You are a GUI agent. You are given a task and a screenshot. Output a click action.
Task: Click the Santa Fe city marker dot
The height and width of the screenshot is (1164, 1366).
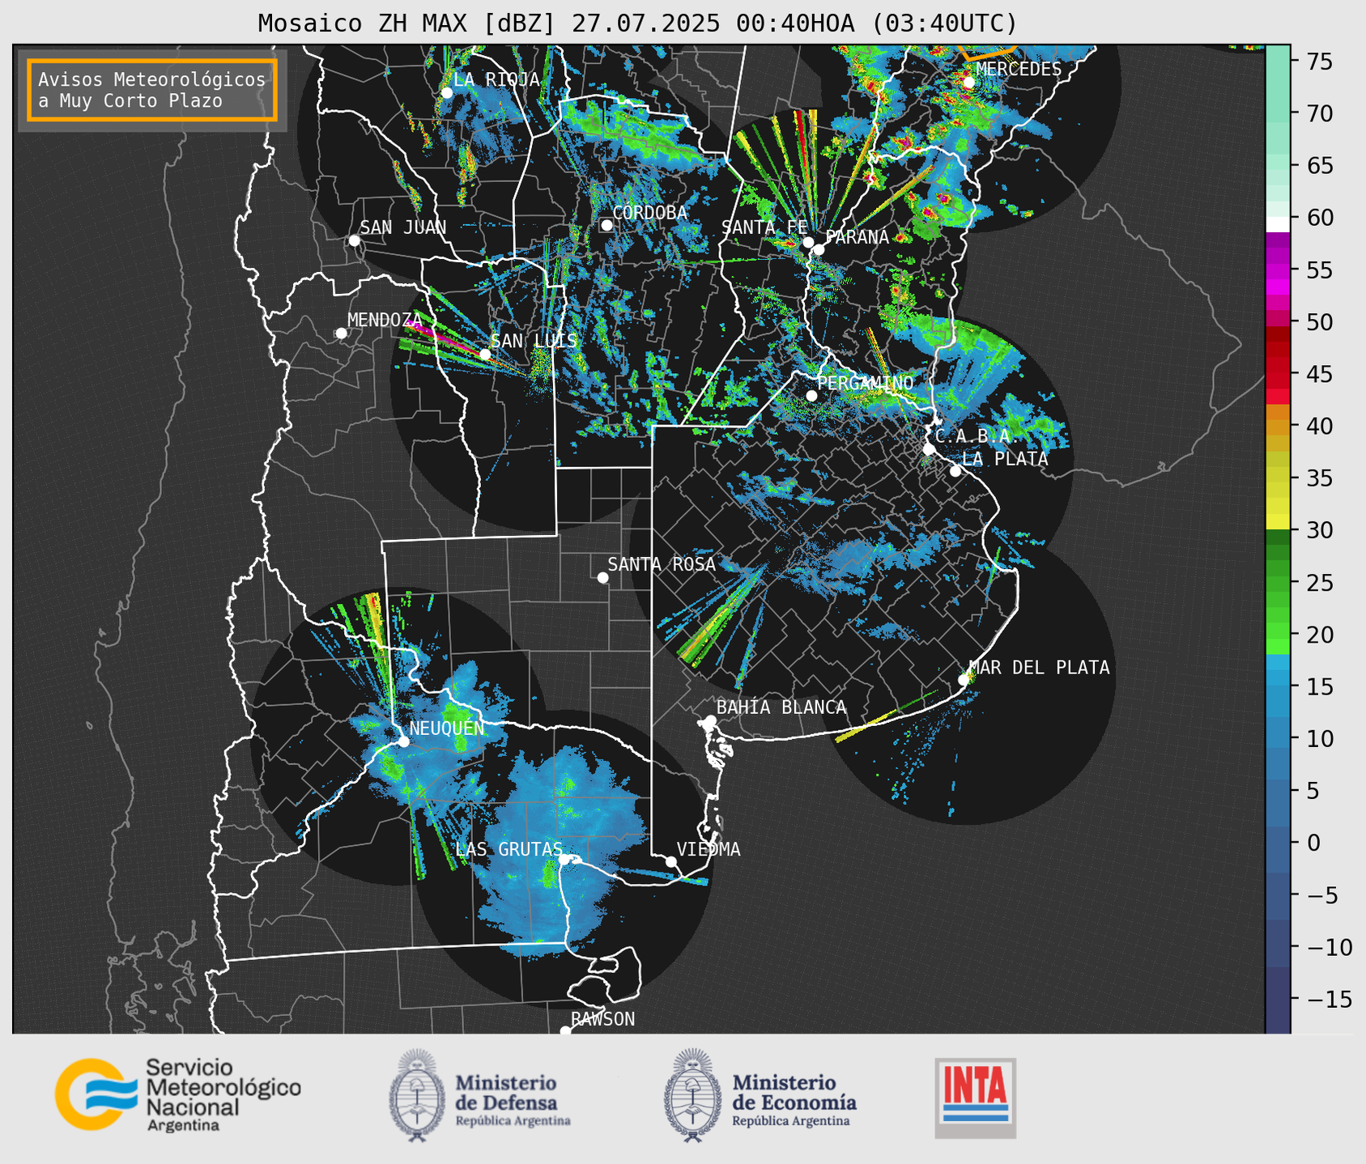point(808,242)
